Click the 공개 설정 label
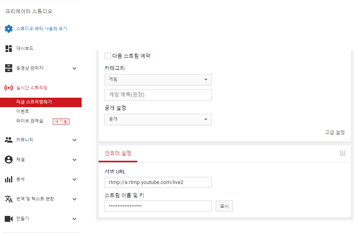 click(x=115, y=108)
